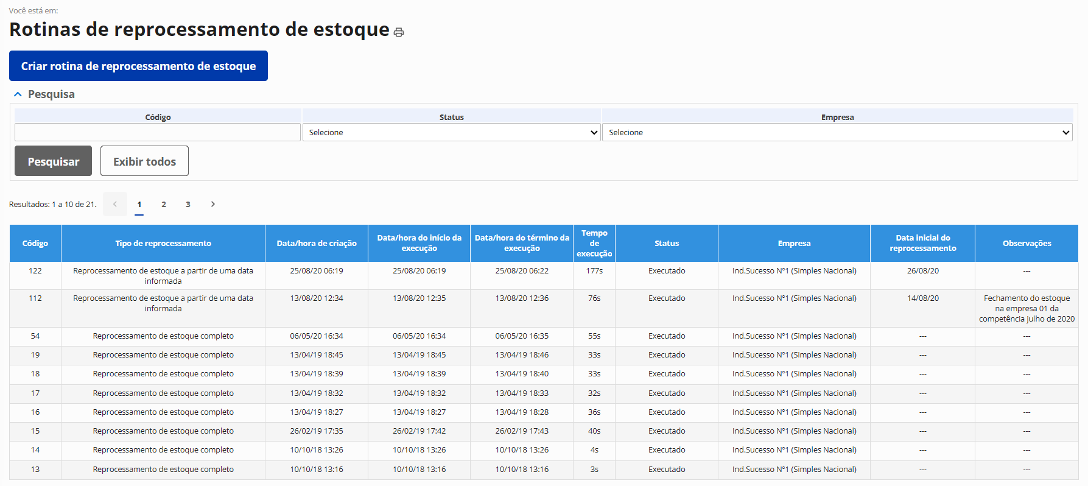Click the print icon beside the page title

[x=399, y=32]
